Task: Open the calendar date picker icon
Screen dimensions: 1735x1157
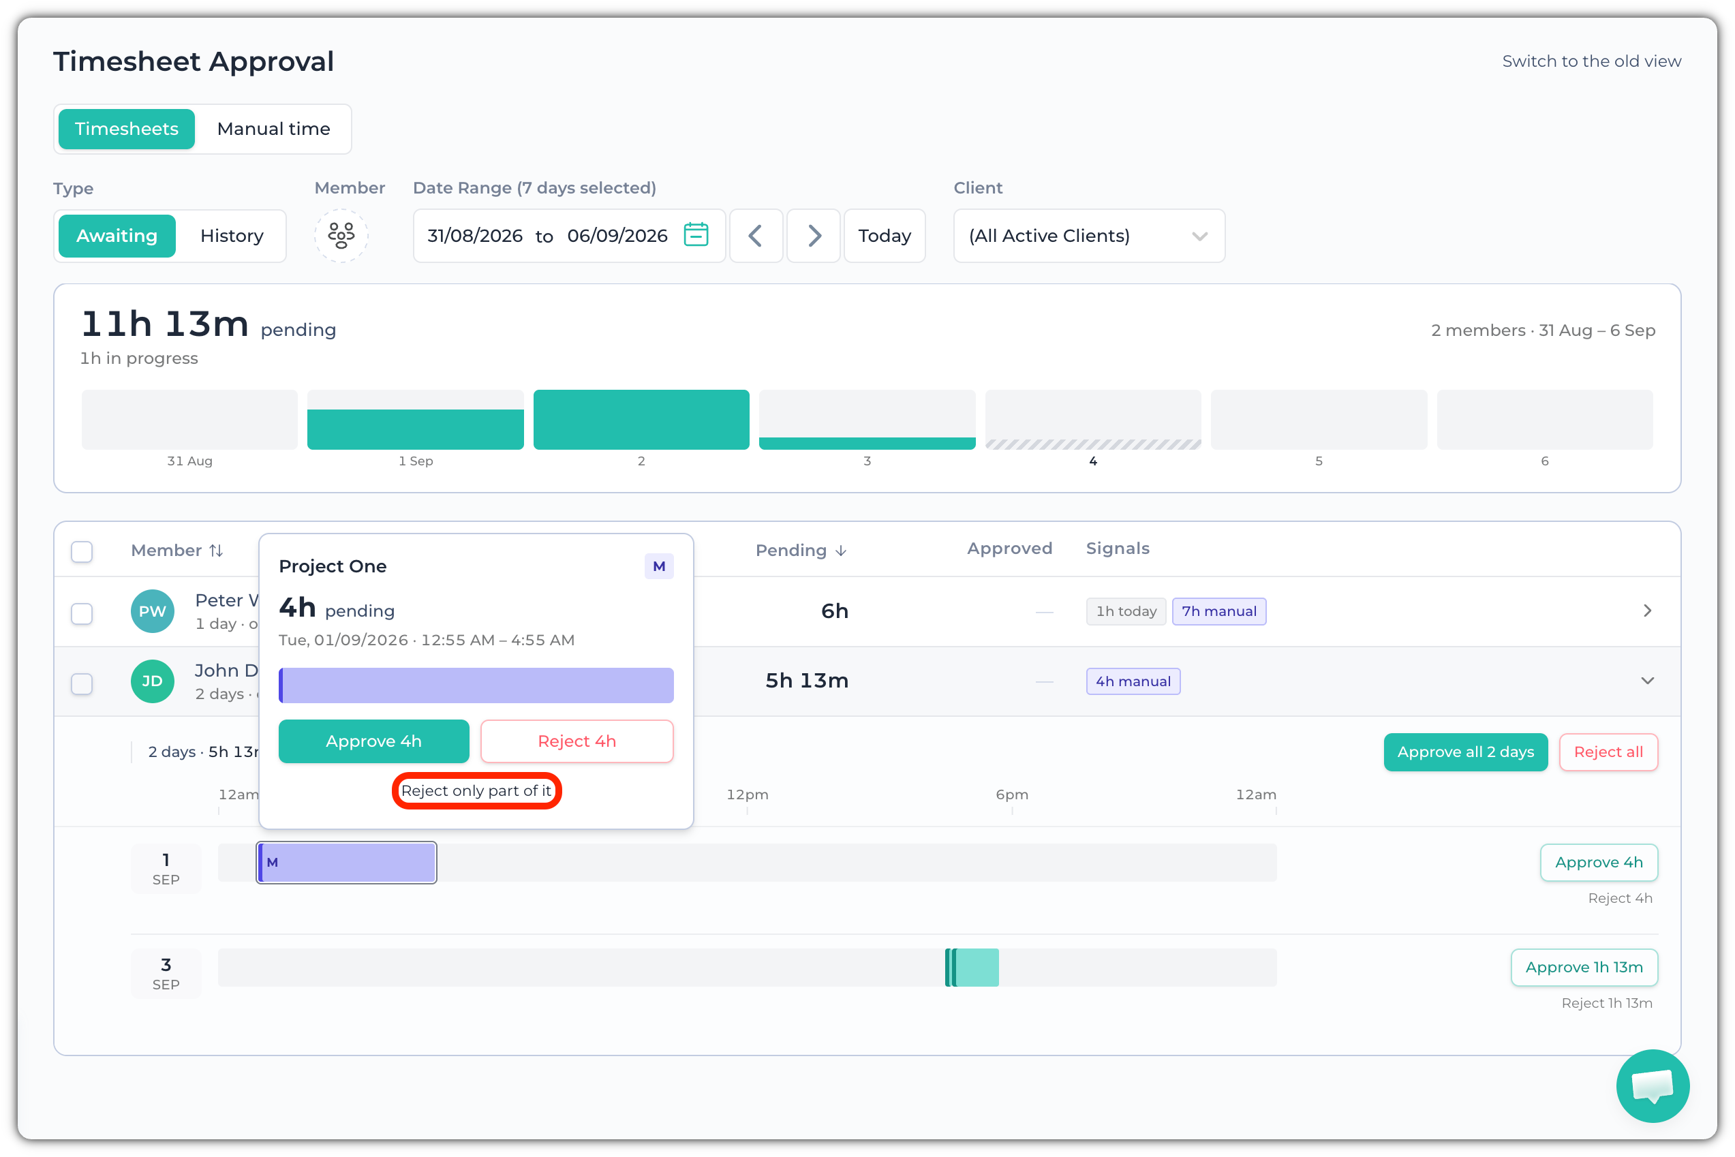Action: coord(695,234)
